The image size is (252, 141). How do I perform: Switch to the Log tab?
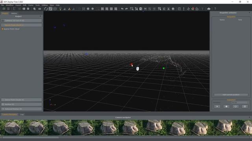[x=22, y=114]
